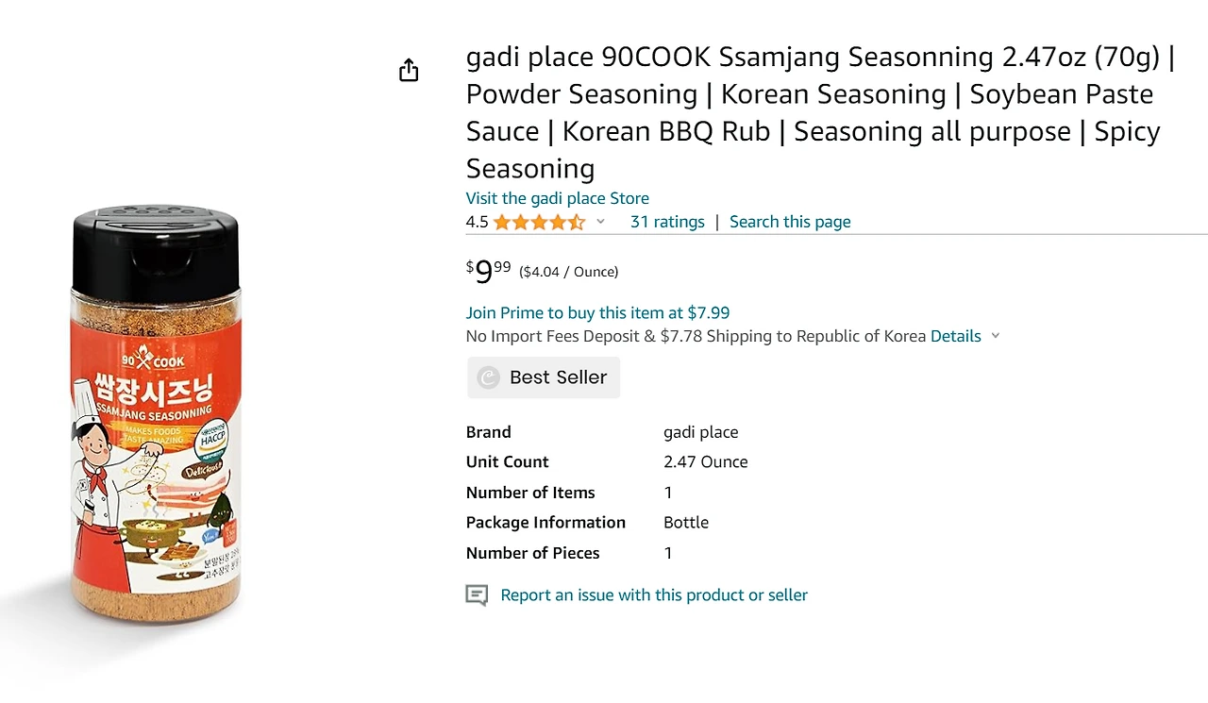
Task: Click the Unit Count 2.47 Ounce value
Action: [x=705, y=461]
